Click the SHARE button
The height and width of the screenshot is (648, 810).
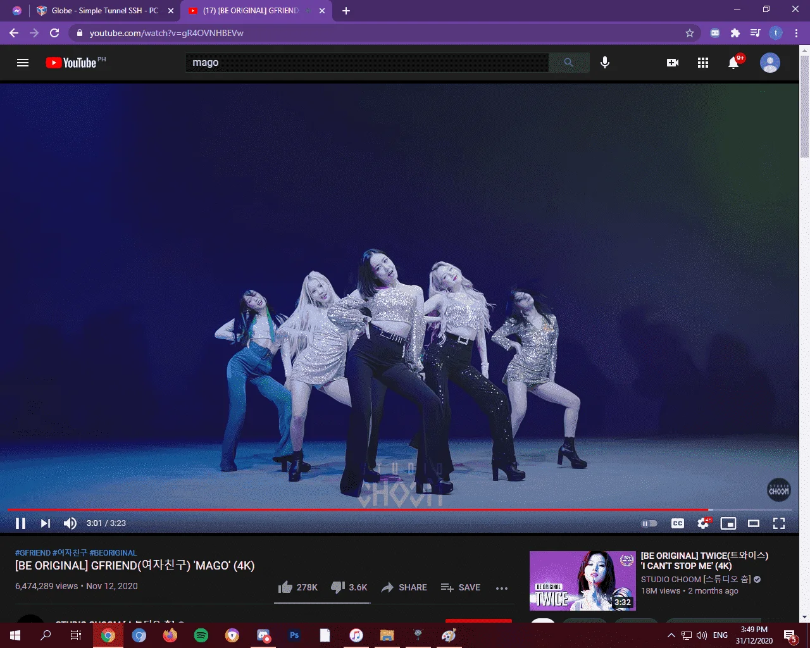click(404, 587)
